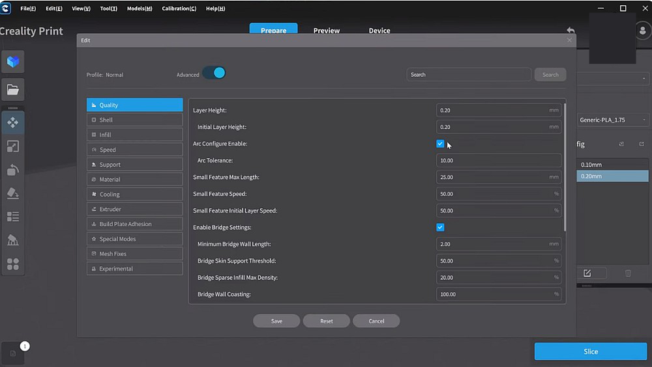Open the 3D model library cube icon
The image size is (652, 367).
coord(13,62)
